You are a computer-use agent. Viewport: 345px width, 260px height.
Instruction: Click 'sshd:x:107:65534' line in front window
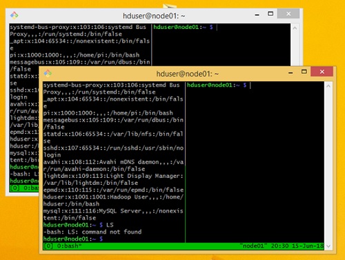113,148
